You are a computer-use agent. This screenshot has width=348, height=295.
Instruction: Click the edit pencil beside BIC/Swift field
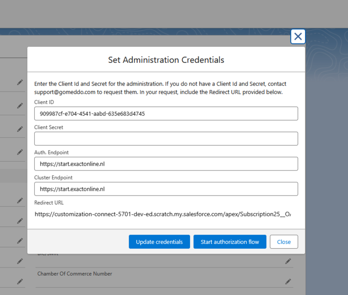(x=288, y=261)
